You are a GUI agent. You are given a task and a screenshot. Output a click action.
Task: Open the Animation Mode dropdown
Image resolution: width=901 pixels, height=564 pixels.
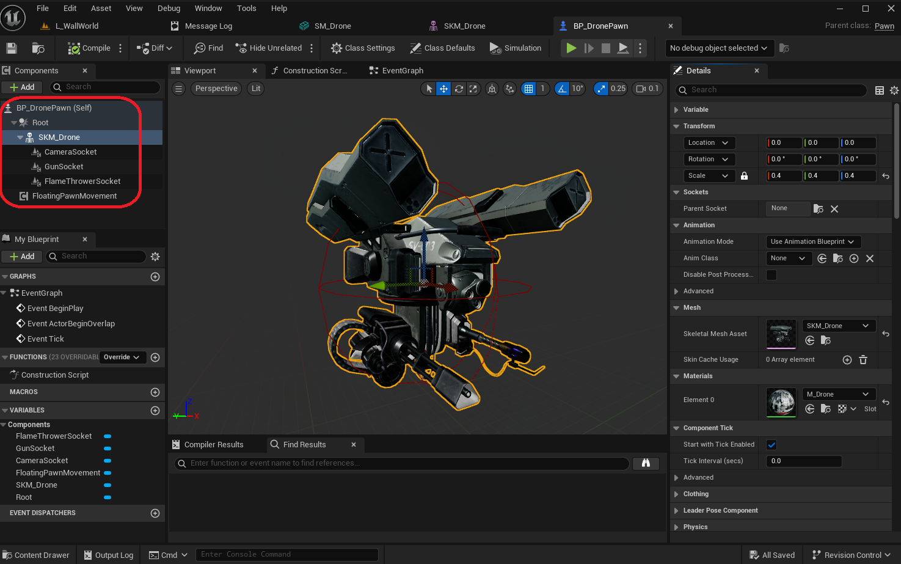(x=812, y=242)
